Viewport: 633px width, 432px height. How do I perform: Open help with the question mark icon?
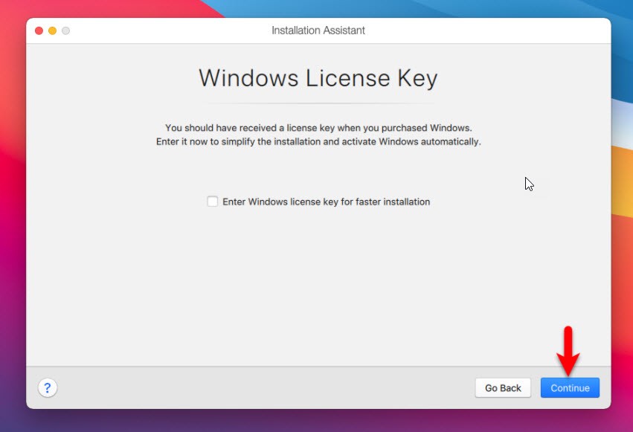pos(47,387)
